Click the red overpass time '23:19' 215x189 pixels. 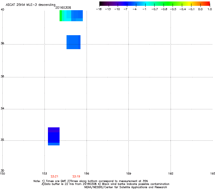(x=76, y=176)
